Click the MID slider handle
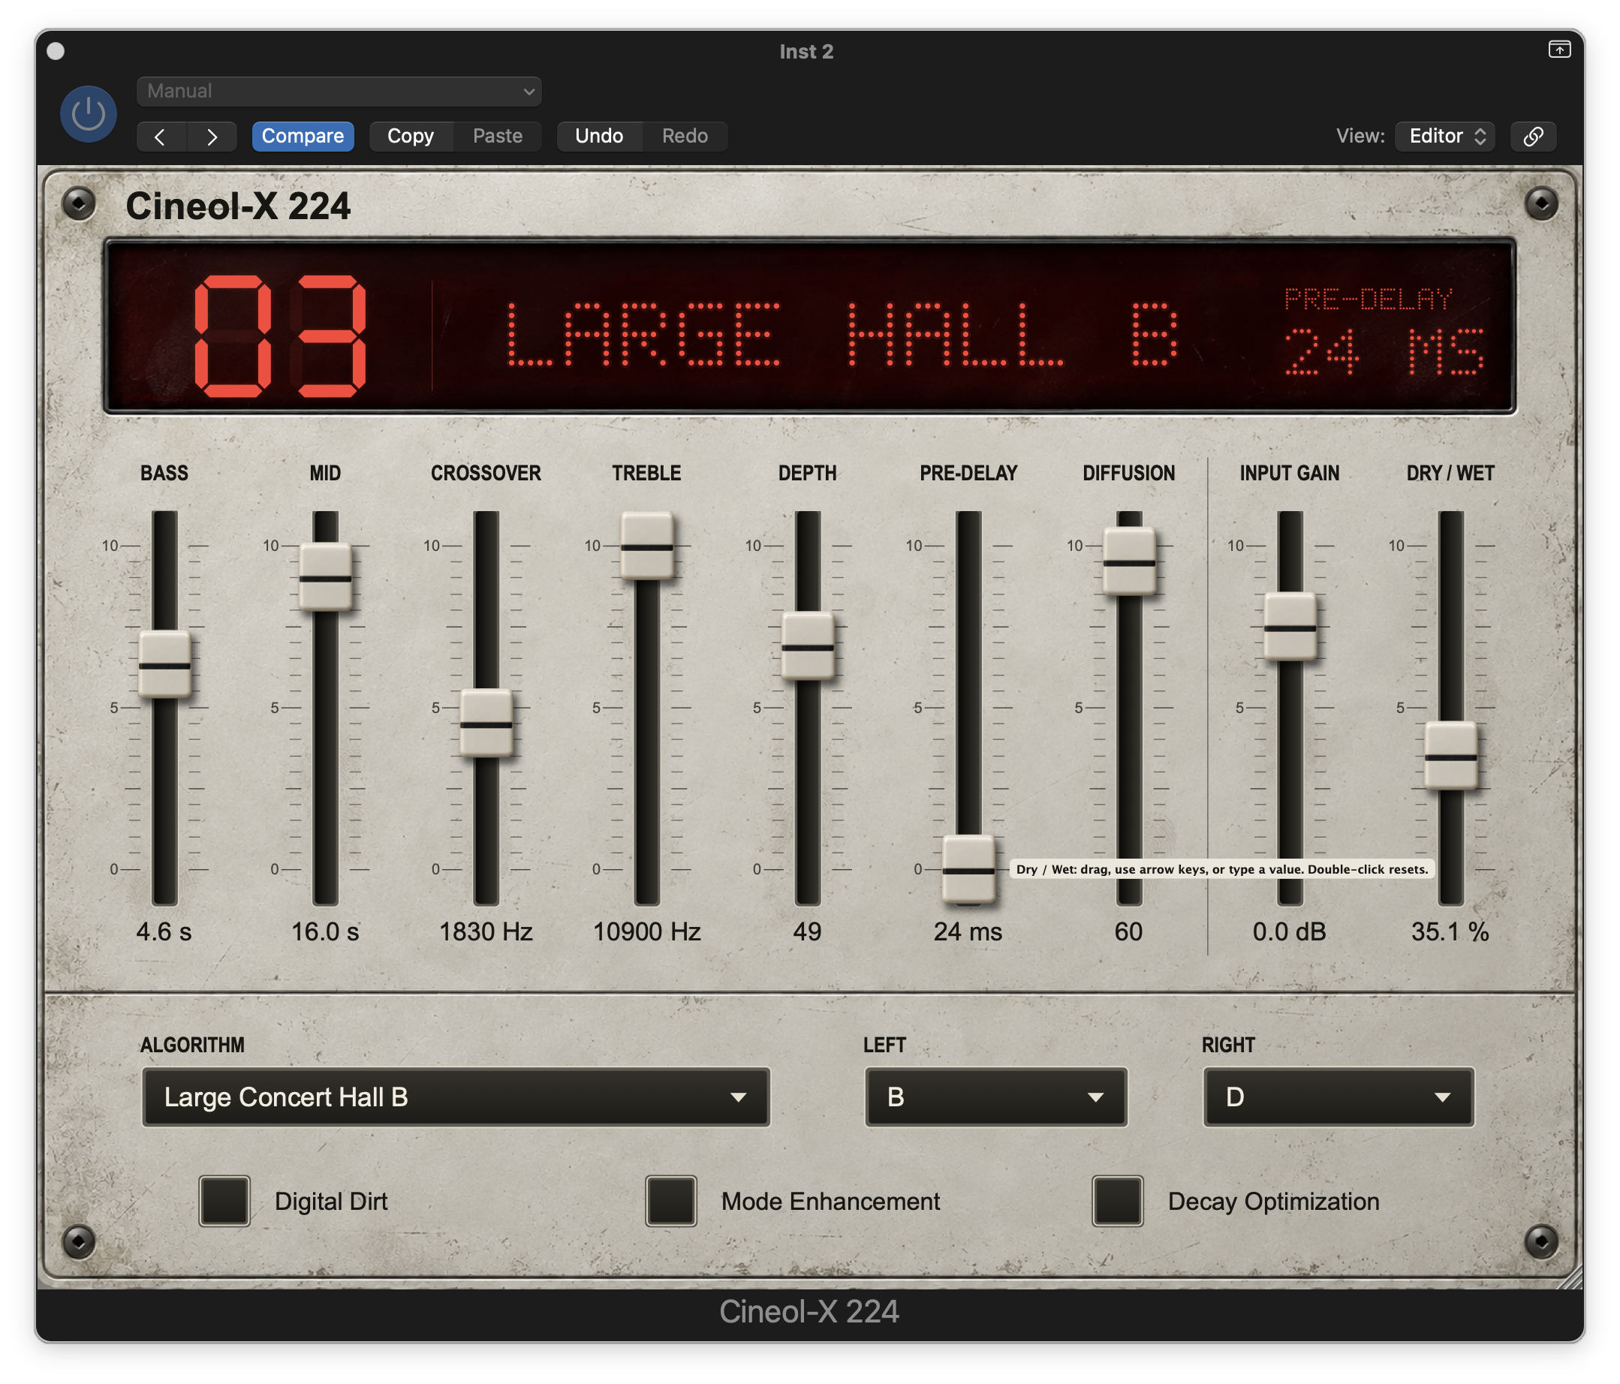1620x1384 pixels. [x=325, y=577]
